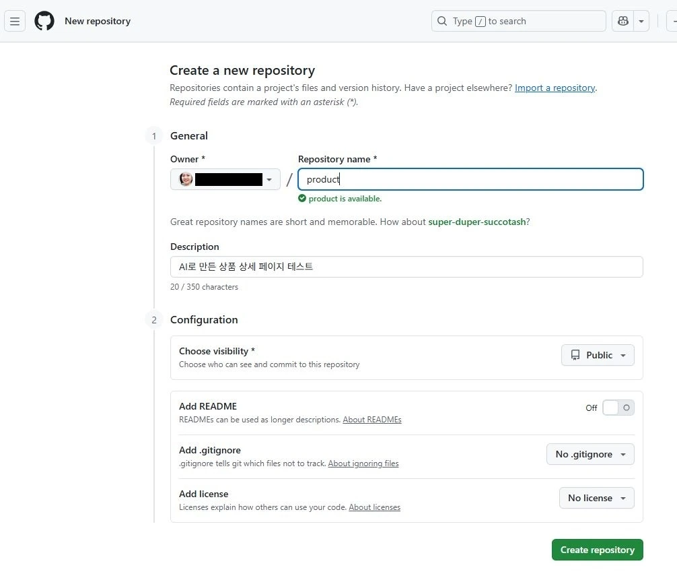Click the owner avatar image

(186, 179)
